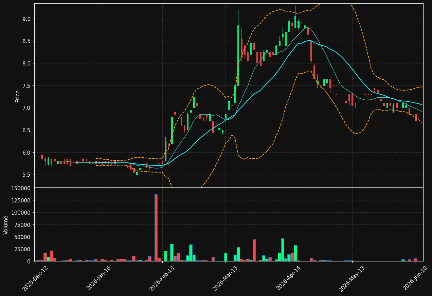Click the 125000 volume tick label
This screenshot has height=296, width=432.
coord(21,200)
